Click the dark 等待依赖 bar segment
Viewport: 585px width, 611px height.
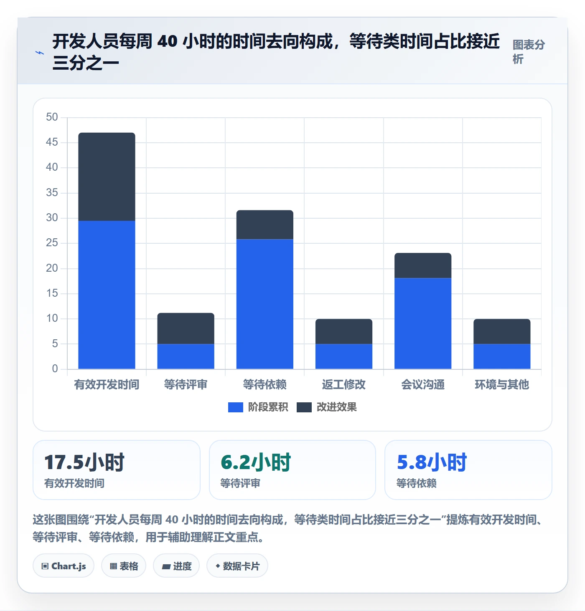[265, 225]
